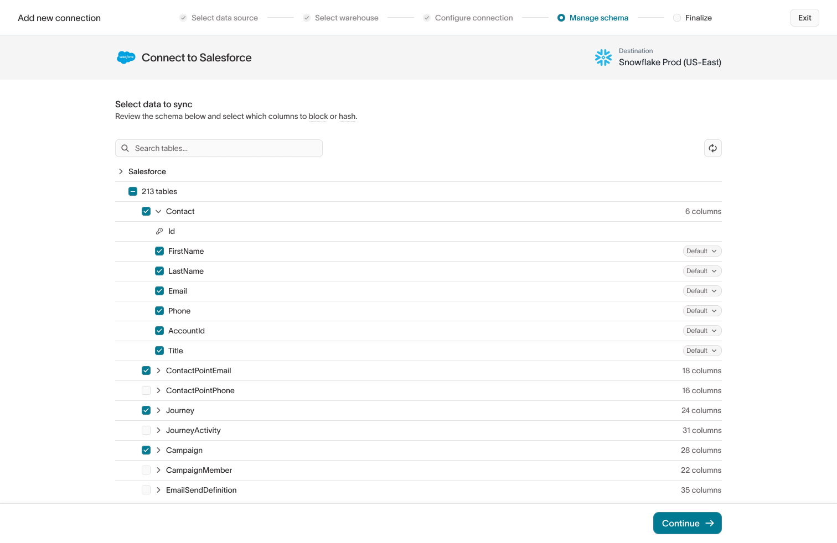Toggle the 213 tables select-all checkbox
Image resolution: width=837 pixels, height=543 pixels.
133,191
